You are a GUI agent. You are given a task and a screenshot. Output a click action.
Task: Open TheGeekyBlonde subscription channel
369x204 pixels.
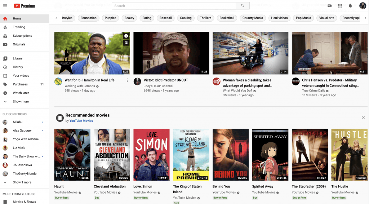(25, 174)
